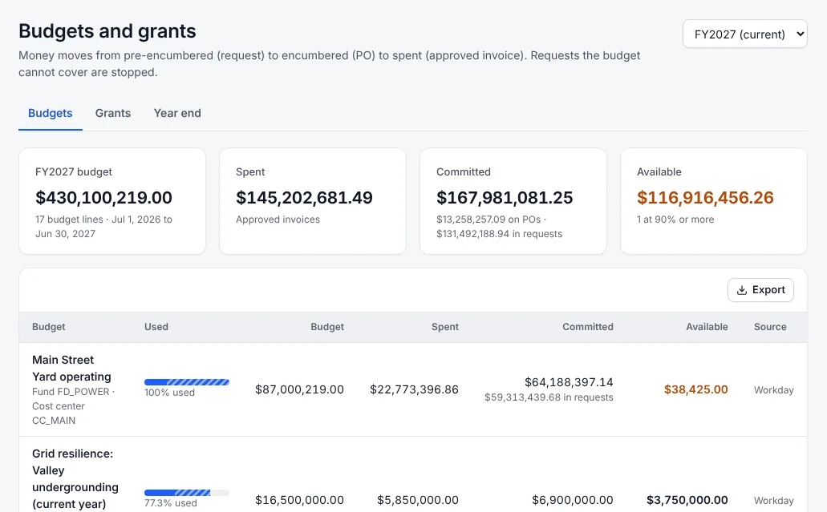The width and height of the screenshot is (827, 512).
Task: Click the Spent column header
Action: point(444,327)
